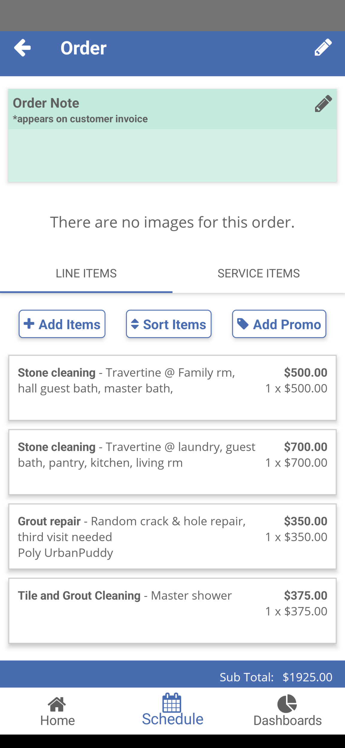The width and height of the screenshot is (345, 748).
Task: Switch to the Service Items tab
Action: click(258, 274)
